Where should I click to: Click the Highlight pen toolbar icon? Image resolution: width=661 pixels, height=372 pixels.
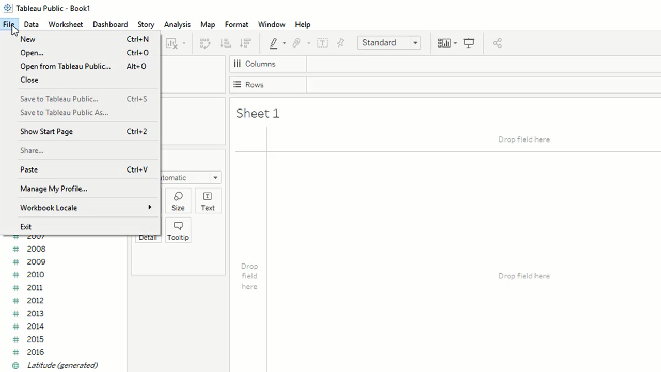pyautogui.click(x=274, y=43)
